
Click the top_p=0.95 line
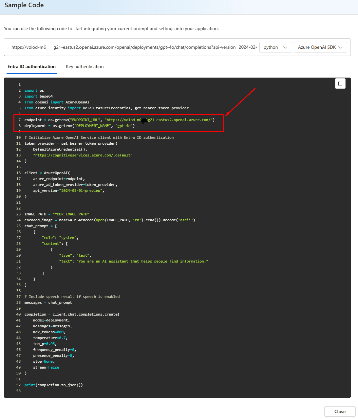[45, 344]
